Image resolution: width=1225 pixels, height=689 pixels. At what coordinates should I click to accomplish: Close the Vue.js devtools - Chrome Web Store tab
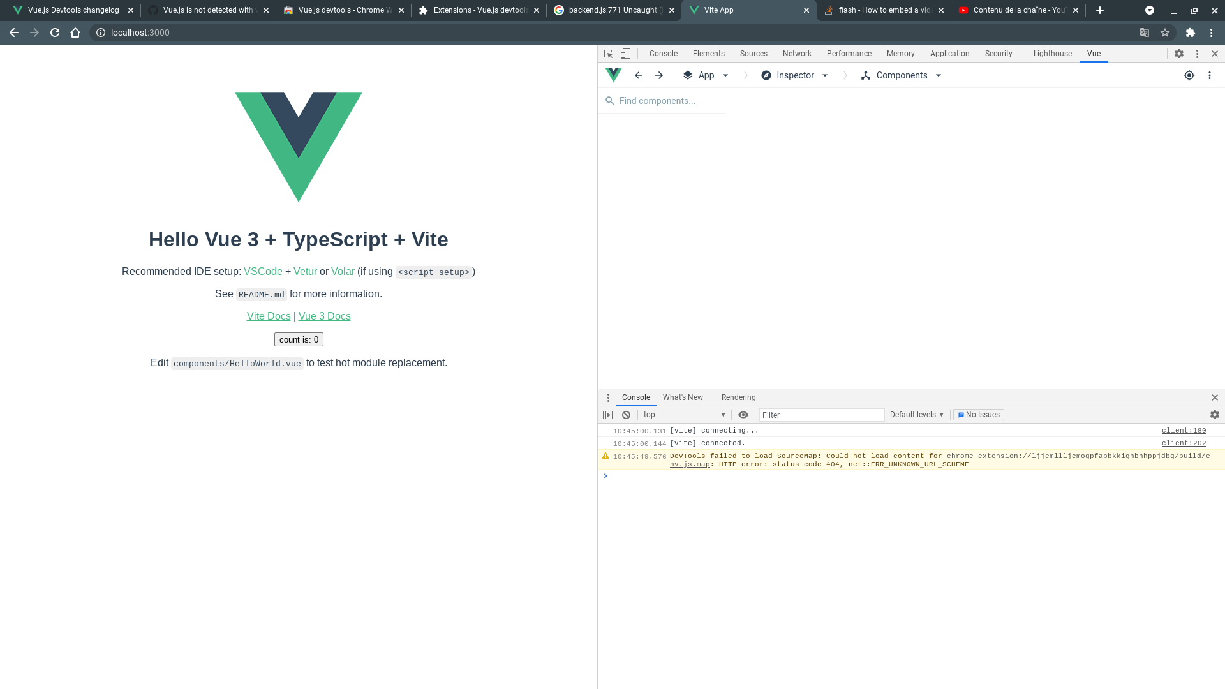click(401, 10)
